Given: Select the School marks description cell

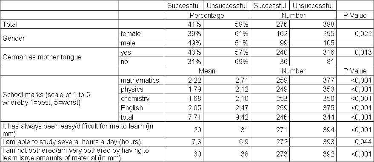Looking at the screenshot, I should 59,99.
